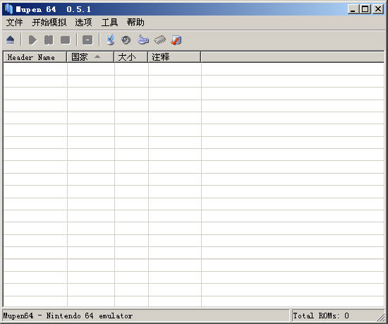Click status text 'Mupen64 - Nintendo 64 emulator'
Viewport: 388px width, 324px height.
68,316
